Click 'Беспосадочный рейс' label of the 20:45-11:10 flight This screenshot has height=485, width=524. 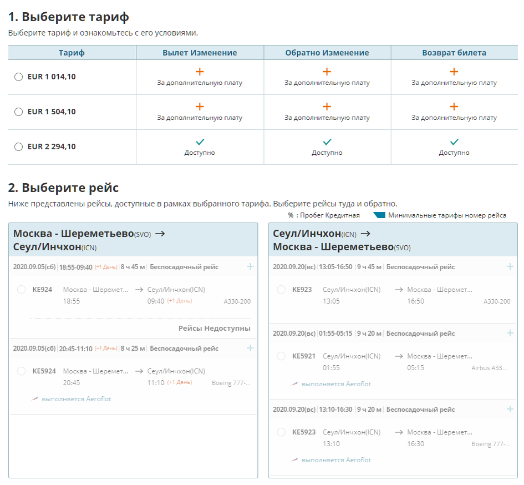(184, 348)
